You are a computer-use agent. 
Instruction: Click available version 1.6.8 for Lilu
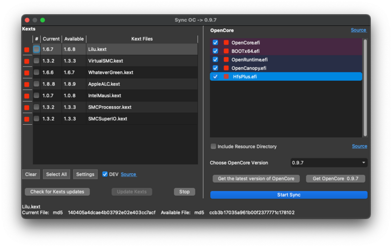[x=70, y=49]
